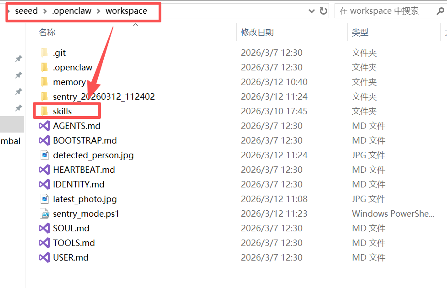Navigate to seeed in the breadcrumb path
Screen dimensions: 447x288
pyautogui.click(x=27, y=11)
